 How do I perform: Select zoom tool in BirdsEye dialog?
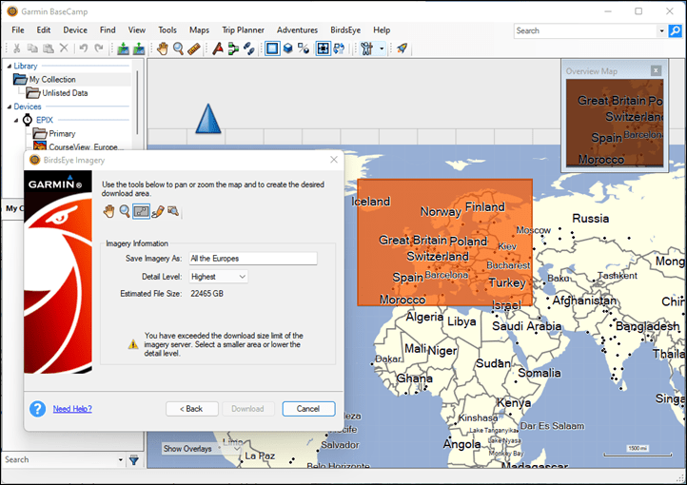(x=125, y=211)
